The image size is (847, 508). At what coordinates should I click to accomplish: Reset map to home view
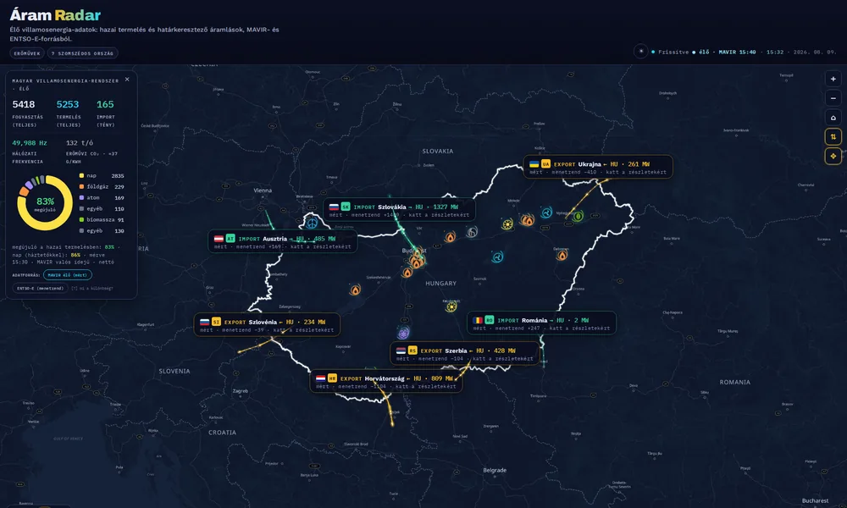coord(833,118)
